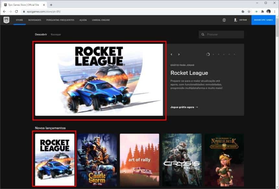This screenshot has width=279, height=189.
Task: Click the Entrar sign-in link
Action: tap(243, 20)
